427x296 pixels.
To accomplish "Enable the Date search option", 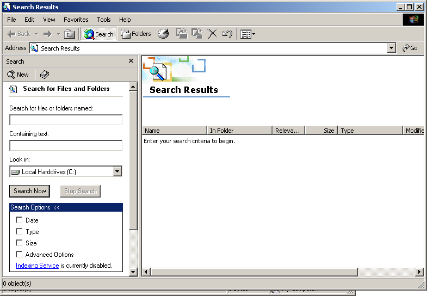I will pyautogui.click(x=20, y=220).
